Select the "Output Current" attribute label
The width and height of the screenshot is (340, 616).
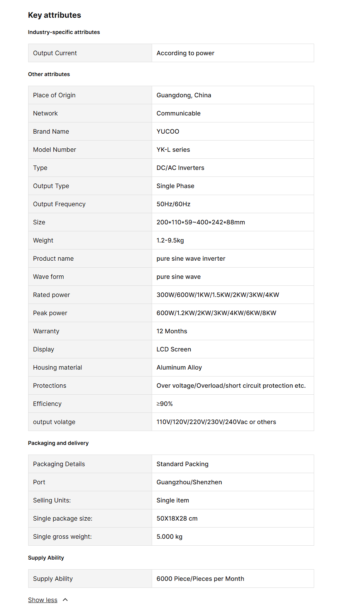(x=55, y=53)
